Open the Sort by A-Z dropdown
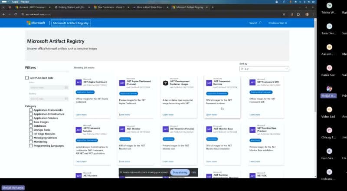This screenshot has height=191, width=347. [x=264, y=69]
